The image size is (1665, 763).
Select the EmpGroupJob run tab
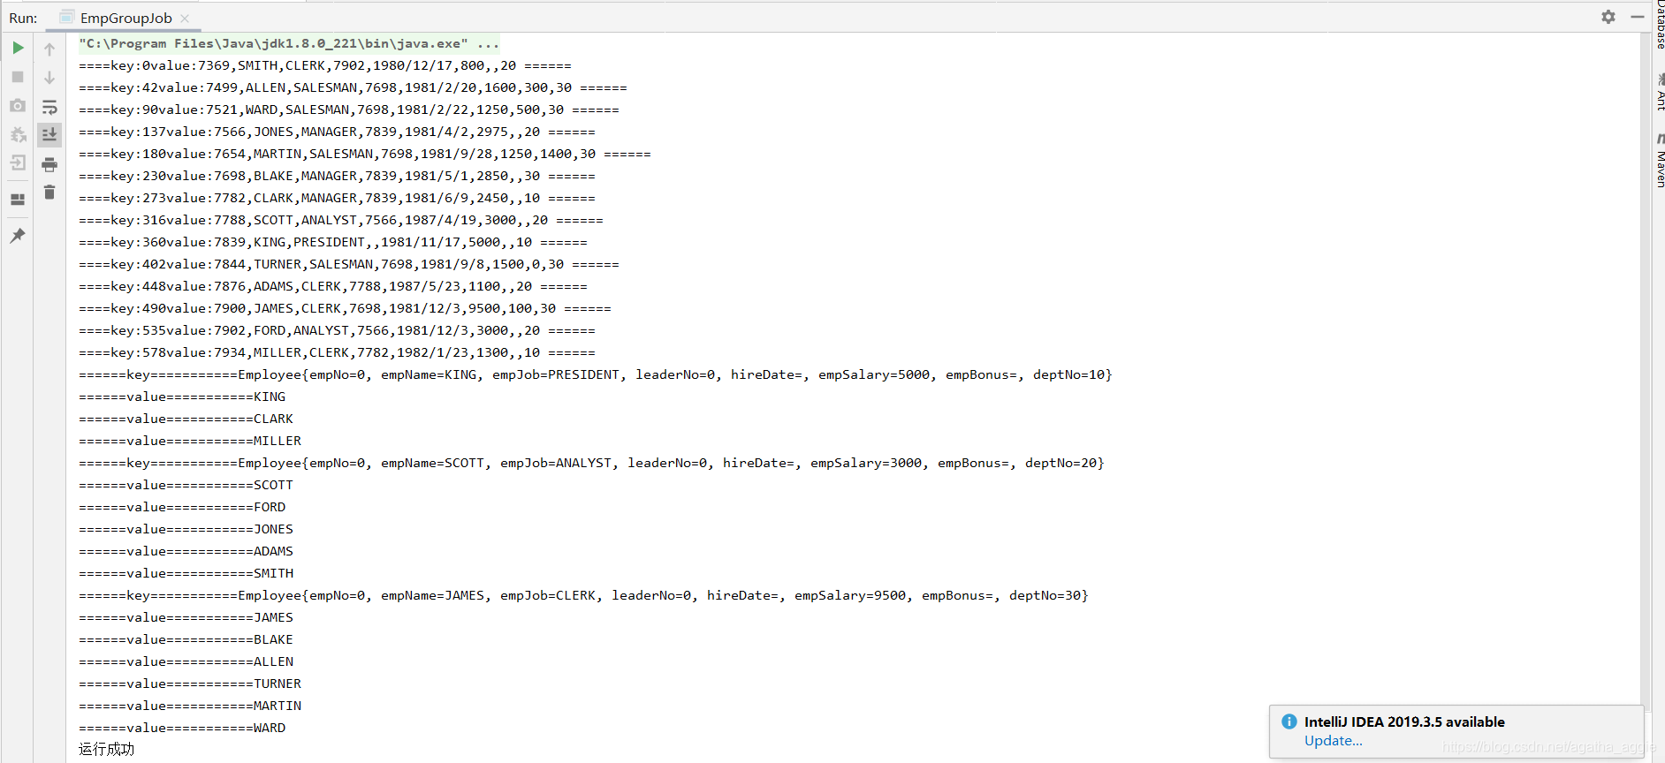tap(125, 18)
